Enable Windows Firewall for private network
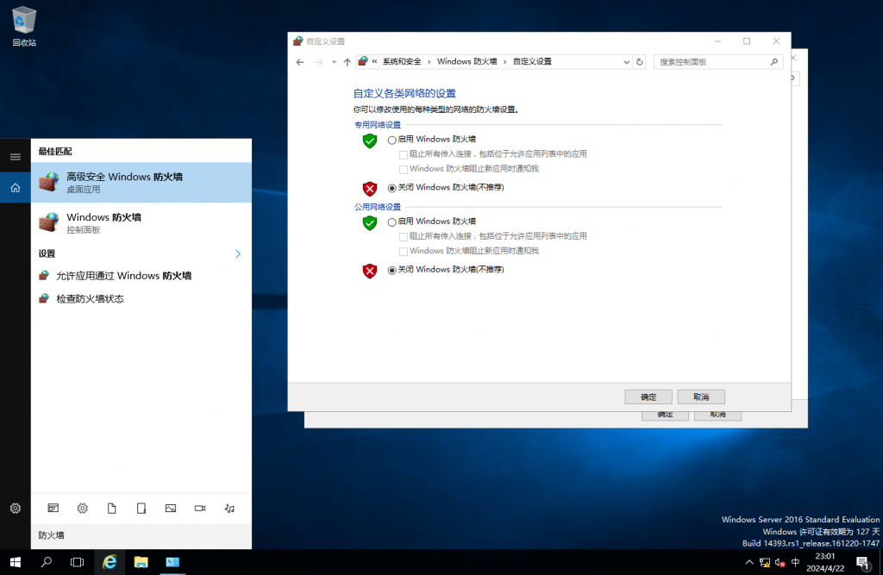The height and width of the screenshot is (575, 883). click(392, 140)
